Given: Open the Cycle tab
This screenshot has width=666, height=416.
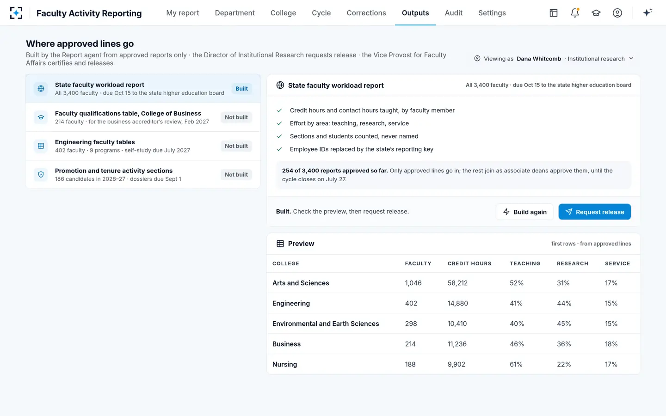Looking at the screenshot, I should (321, 13).
